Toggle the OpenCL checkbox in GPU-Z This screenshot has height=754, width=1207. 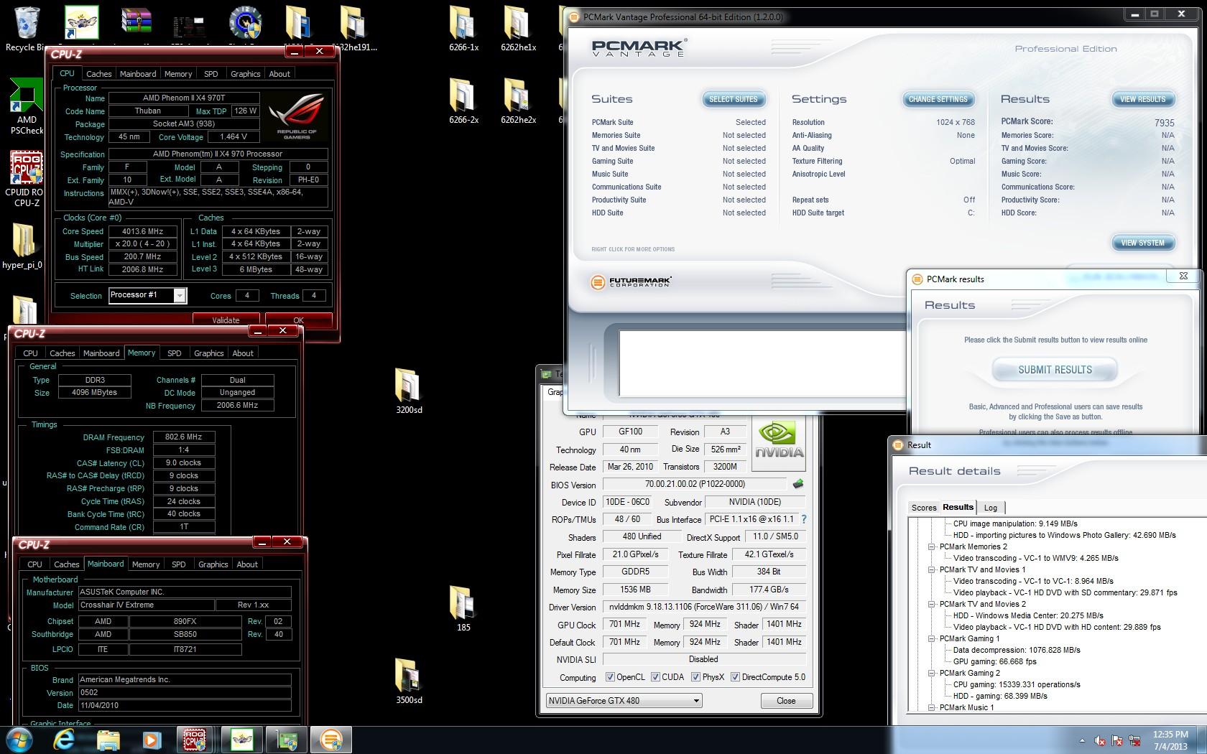(x=610, y=677)
